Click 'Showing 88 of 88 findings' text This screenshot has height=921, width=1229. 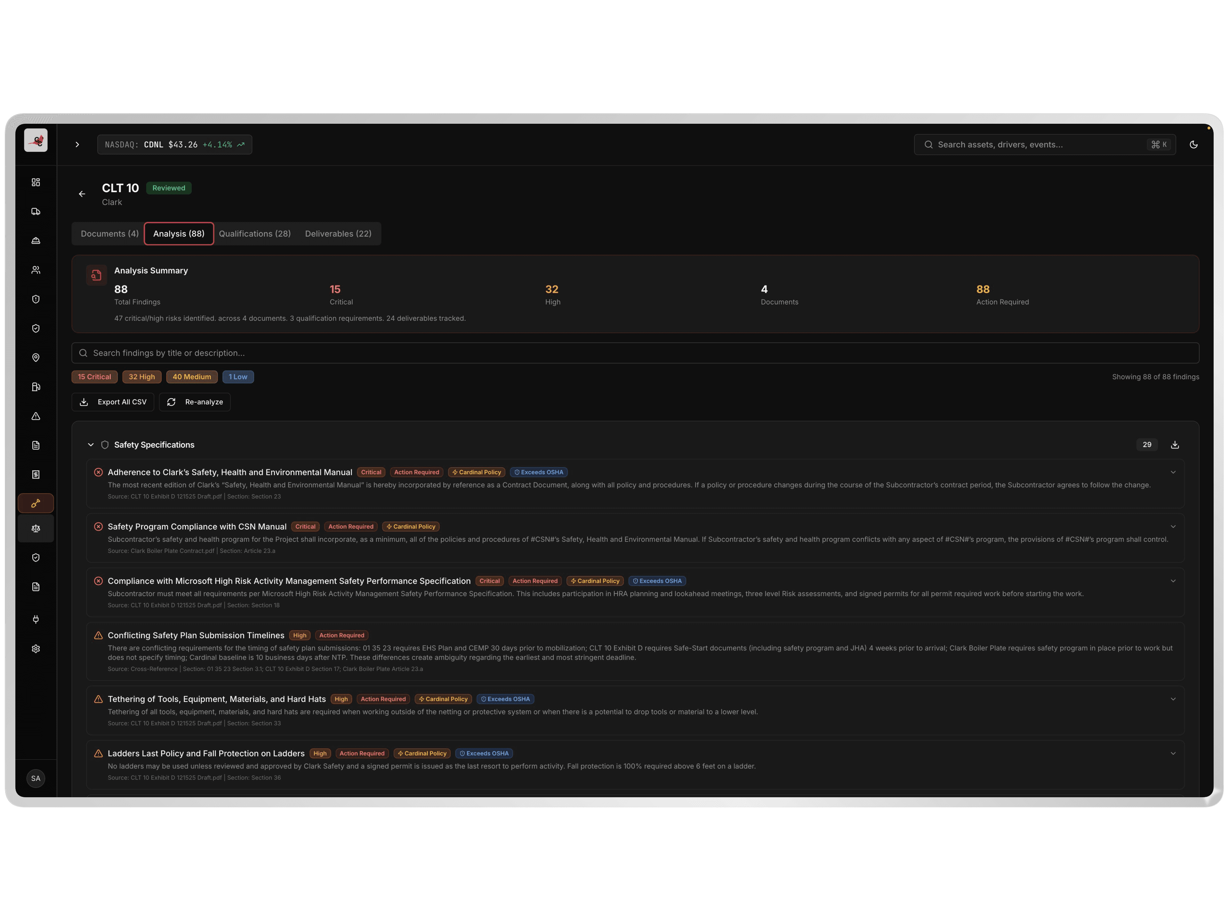[x=1155, y=377]
